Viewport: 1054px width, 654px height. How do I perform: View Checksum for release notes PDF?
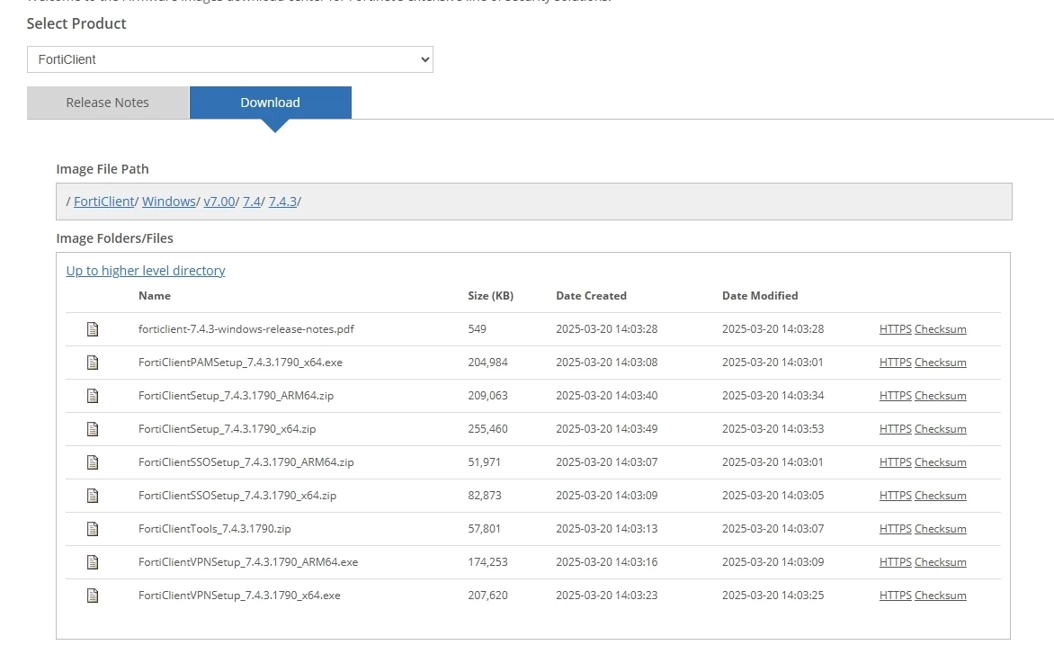point(941,328)
